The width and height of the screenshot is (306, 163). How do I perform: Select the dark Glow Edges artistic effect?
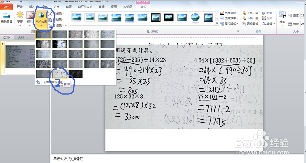(76, 74)
